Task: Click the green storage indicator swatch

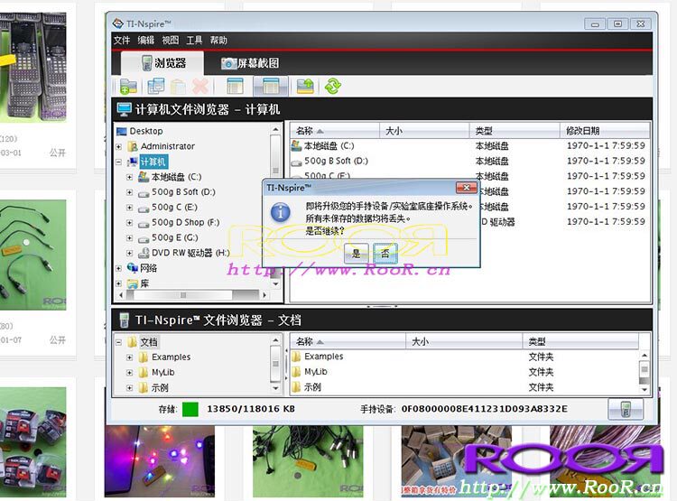Action: tap(190, 409)
